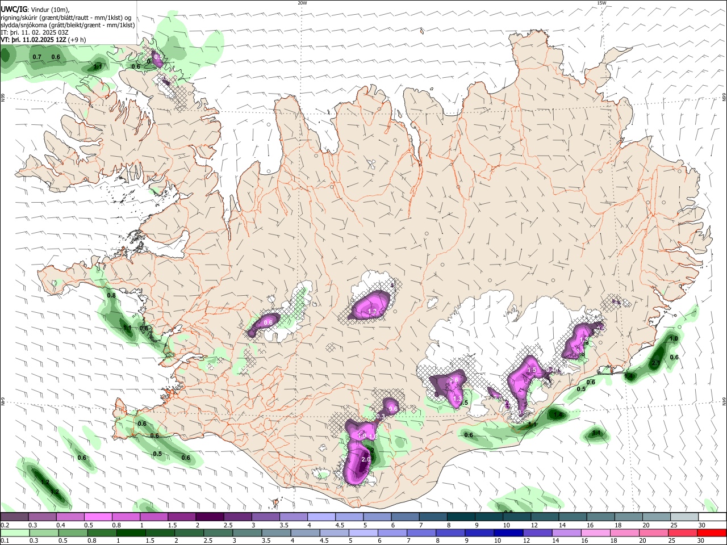Select the darkest purple swatch between 2 and 2.5
Screen dimensions: 727x545
pyautogui.click(x=210, y=517)
